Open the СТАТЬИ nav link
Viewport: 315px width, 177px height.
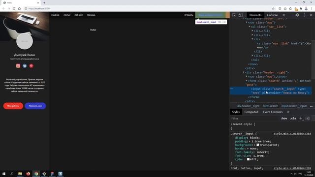click(x=67, y=15)
